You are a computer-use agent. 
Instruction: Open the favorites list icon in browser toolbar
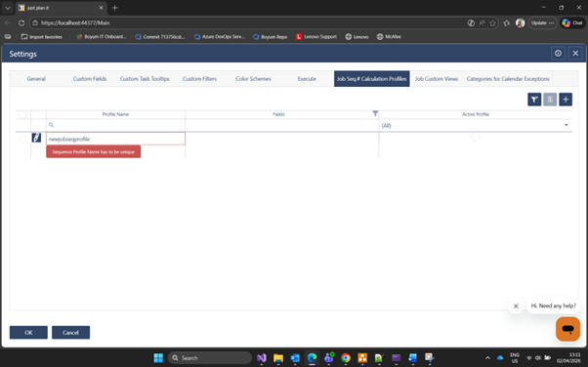coord(507,22)
